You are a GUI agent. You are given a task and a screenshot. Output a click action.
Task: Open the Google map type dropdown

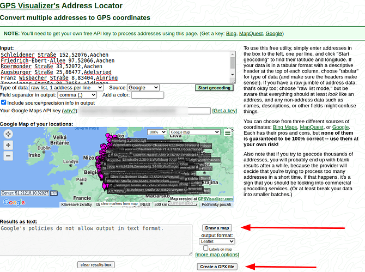pyautogui.click(x=194, y=132)
